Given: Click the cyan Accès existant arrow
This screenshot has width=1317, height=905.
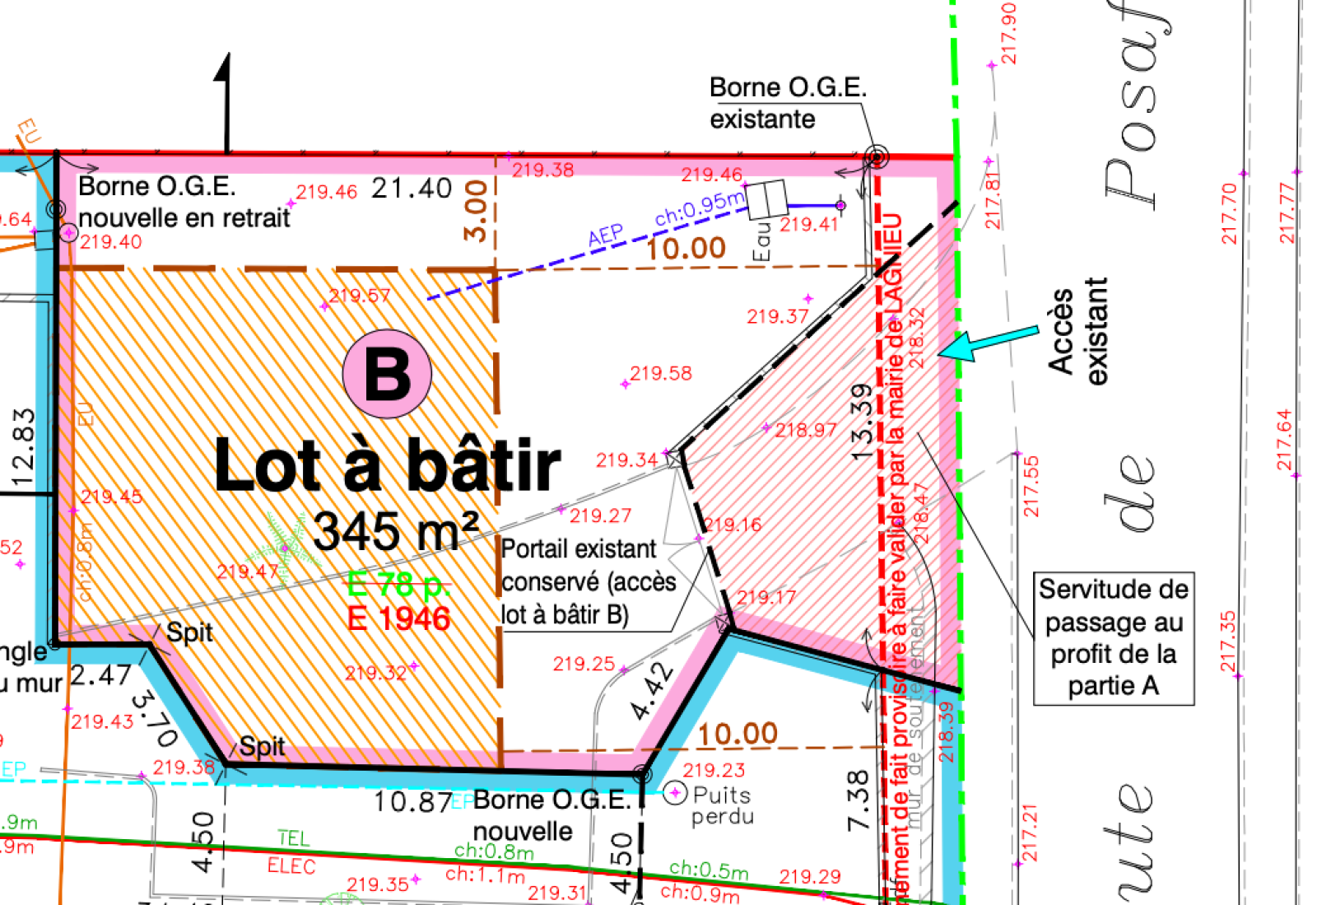Looking at the screenshot, I should click(988, 342).
